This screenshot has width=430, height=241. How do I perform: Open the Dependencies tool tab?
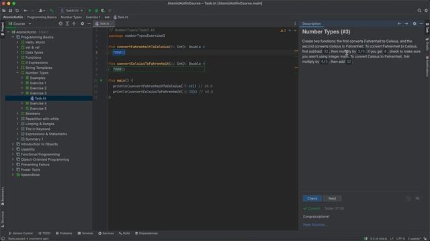(146, 234)
